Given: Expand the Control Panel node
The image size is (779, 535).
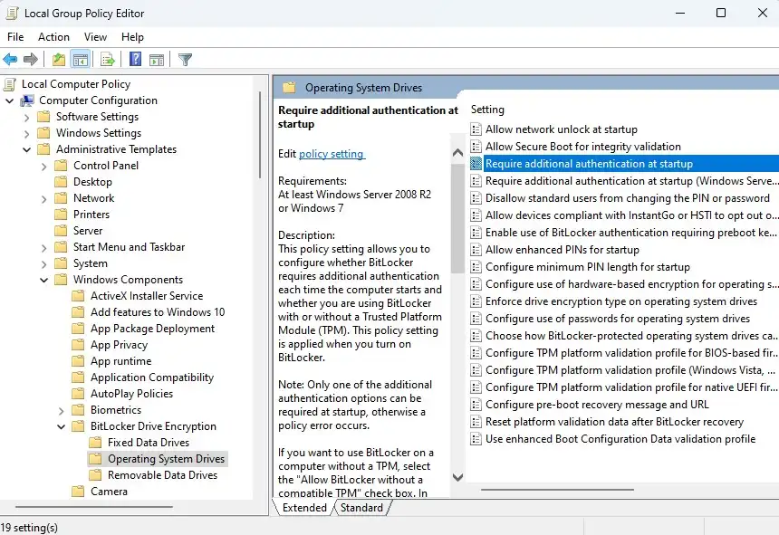Looking at the screenshot, I should click(x=43, y=167).
